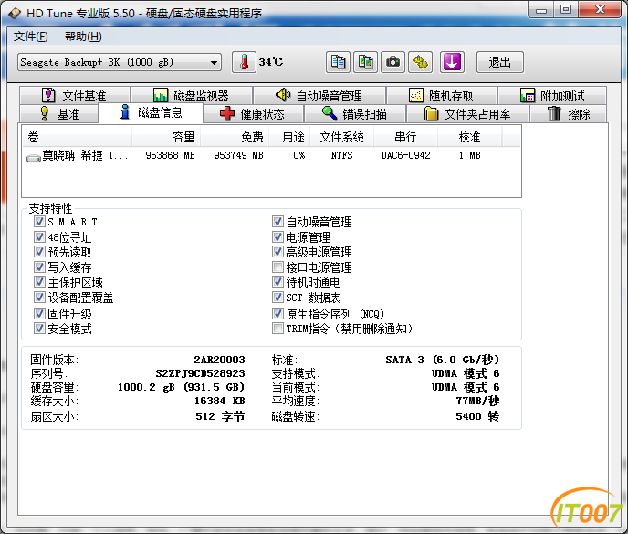
Task: Toggle the S.M.A.R.T checkbox
Action: (x=39, y=222)
